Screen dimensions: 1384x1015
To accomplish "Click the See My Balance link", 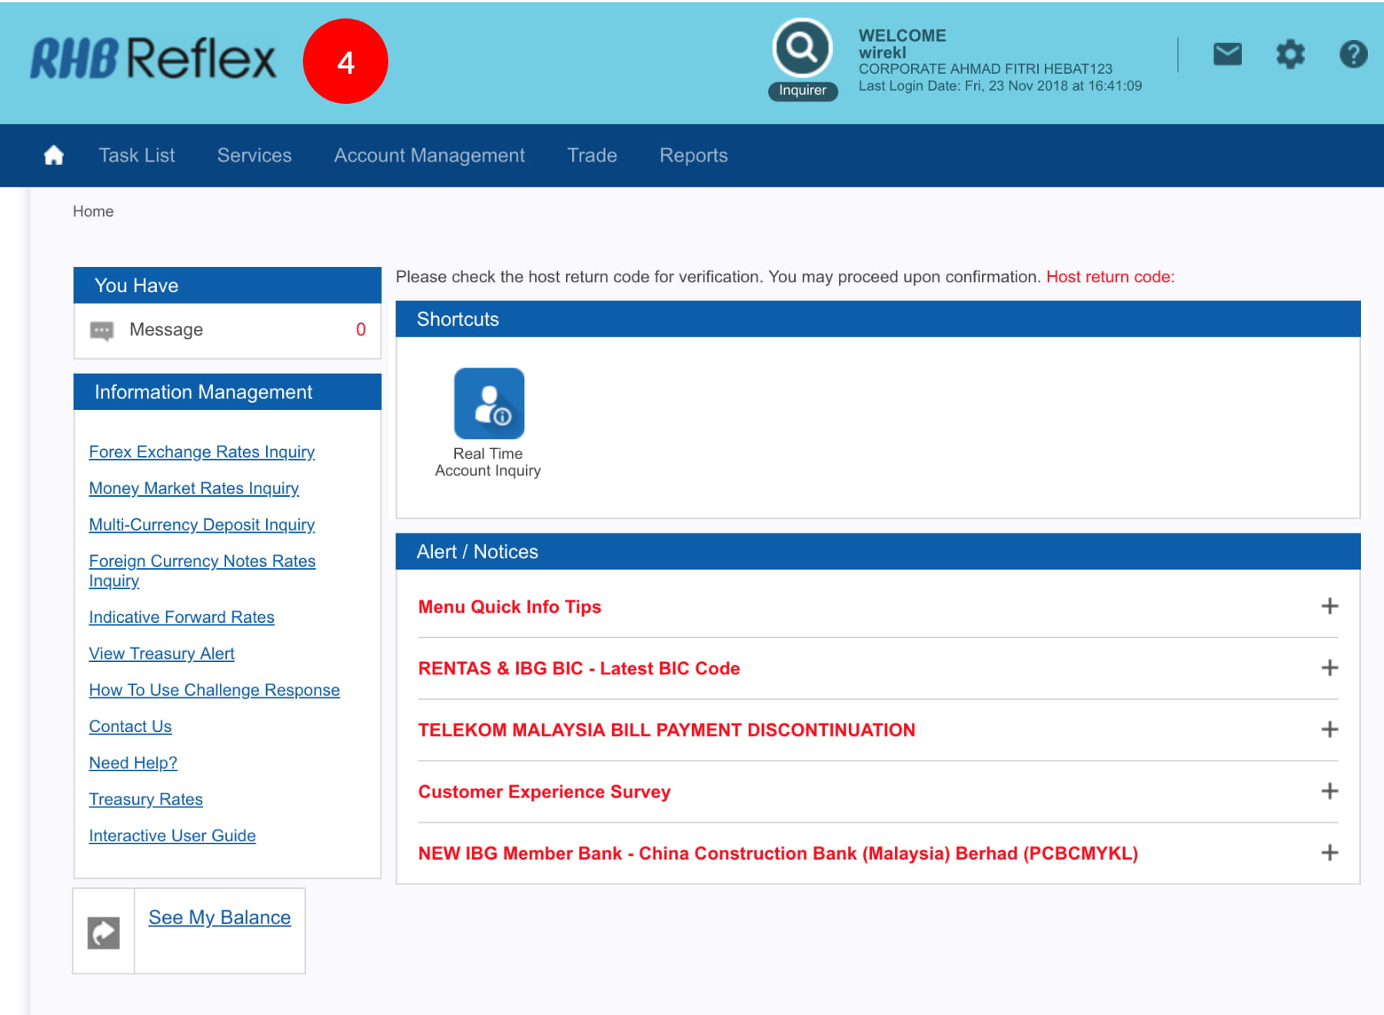I will click(x=219, y=917).
